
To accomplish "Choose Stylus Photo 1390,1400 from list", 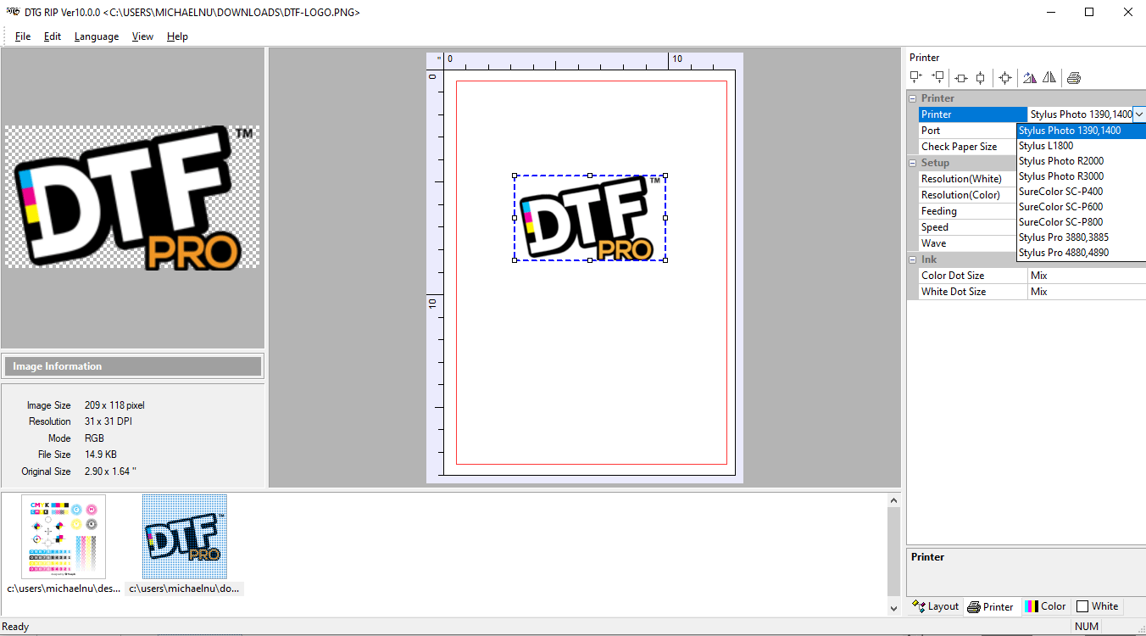I will point(1081,131).
